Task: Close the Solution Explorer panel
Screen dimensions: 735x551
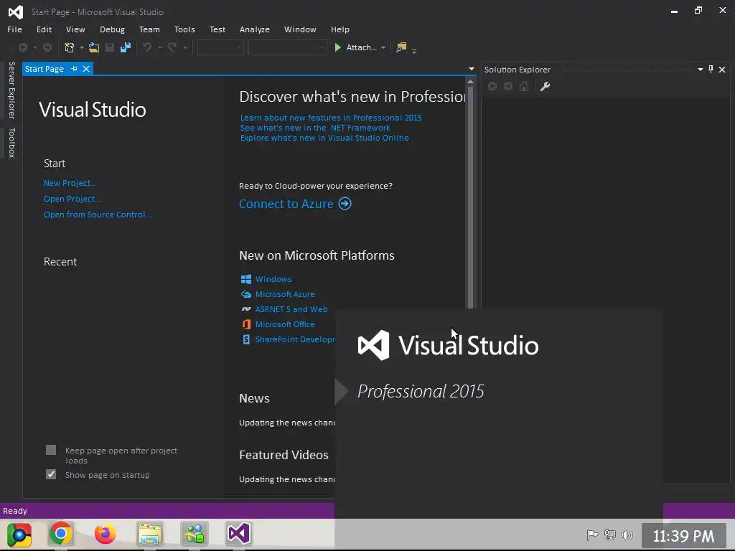Action: click(x=722, y=70)
